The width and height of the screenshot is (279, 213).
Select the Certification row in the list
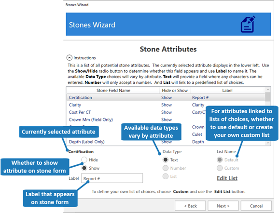166,97
